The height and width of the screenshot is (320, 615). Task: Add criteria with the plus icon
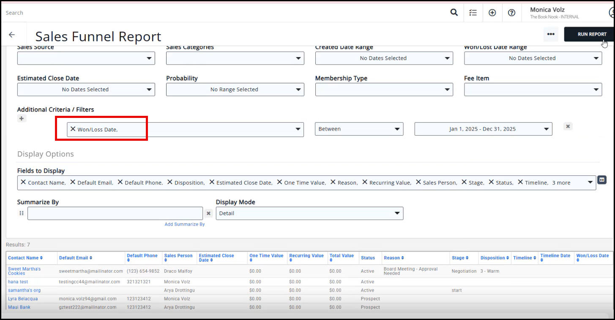click(22, 118)
